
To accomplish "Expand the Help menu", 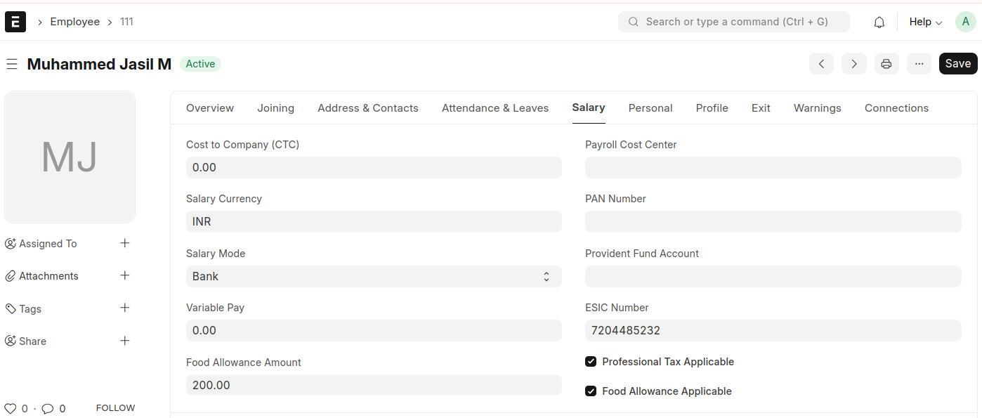I will 925,22.
